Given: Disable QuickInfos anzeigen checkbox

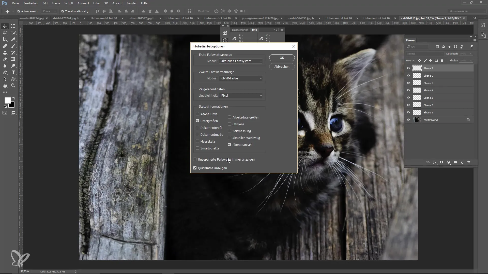Looking at the screenshot, I should pos(195,168).
